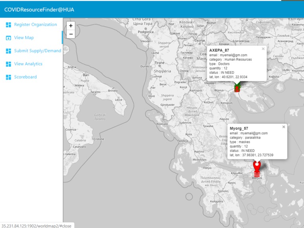Click the email line in Myorg_57 popup
This screenshot has width=304, height=228.
coord(249,133)
